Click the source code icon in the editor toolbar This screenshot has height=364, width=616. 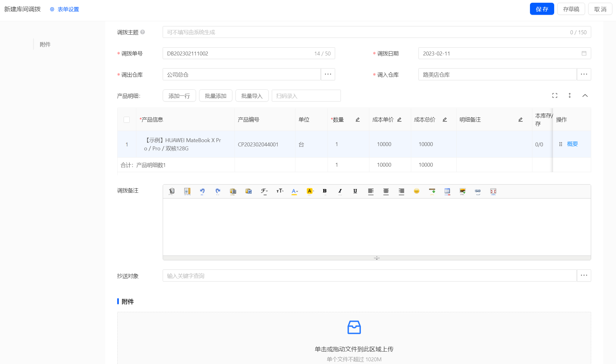172,191
